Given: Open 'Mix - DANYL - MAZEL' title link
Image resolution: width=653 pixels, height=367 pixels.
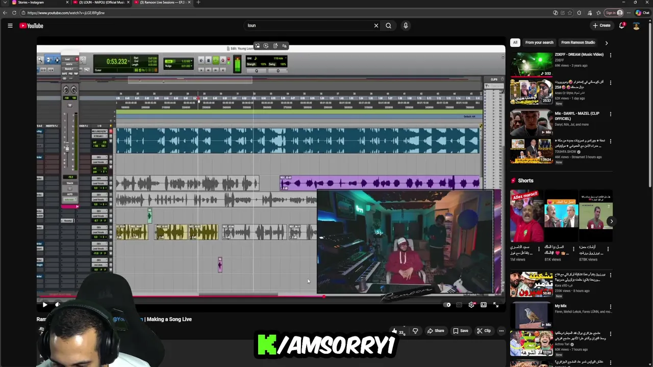Looking at the screenshot, I should 577,116.
